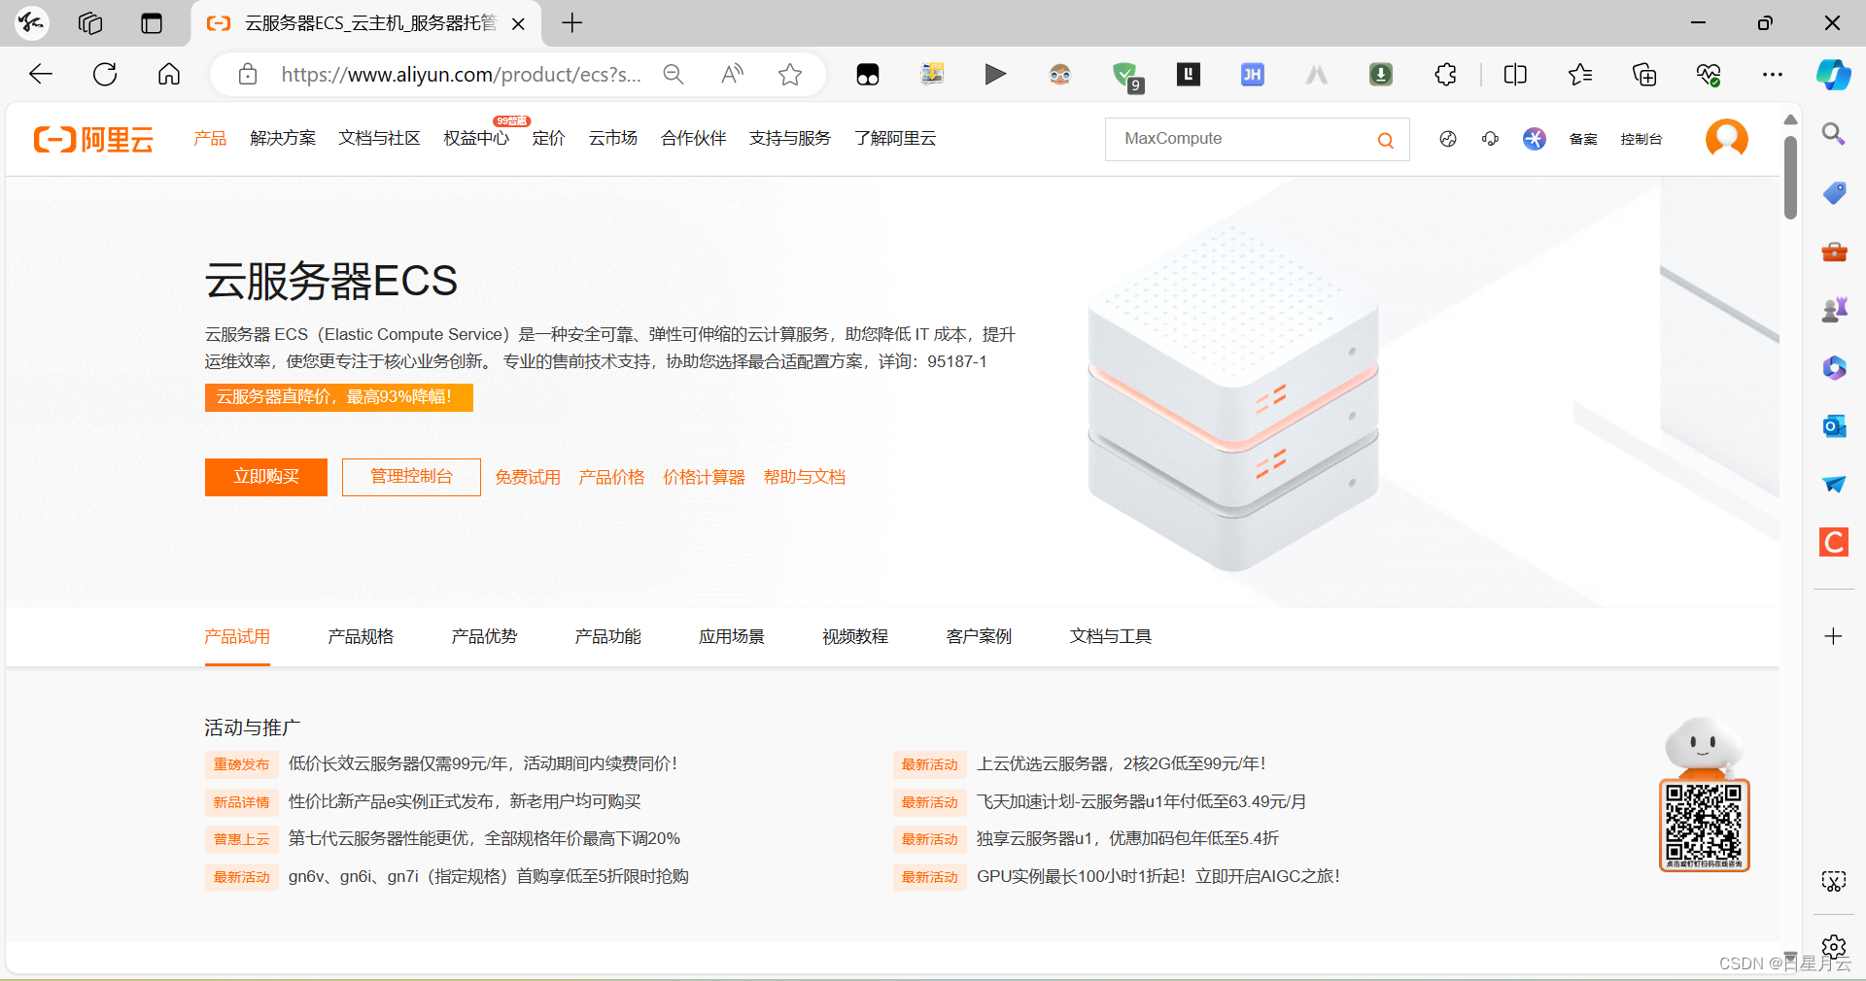The image size is (1866, 981).
Task: Open the 帮助与文档 link
Action: 804,477
